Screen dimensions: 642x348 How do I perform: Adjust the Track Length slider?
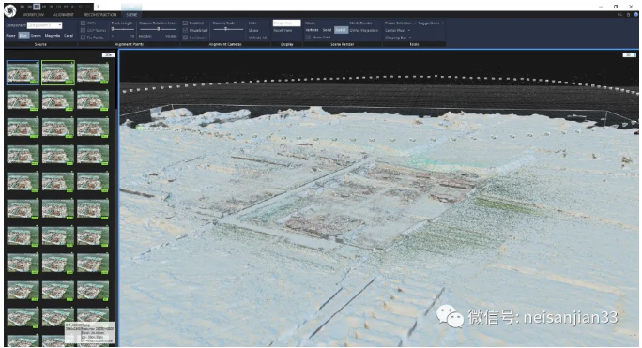pos(123,29)
